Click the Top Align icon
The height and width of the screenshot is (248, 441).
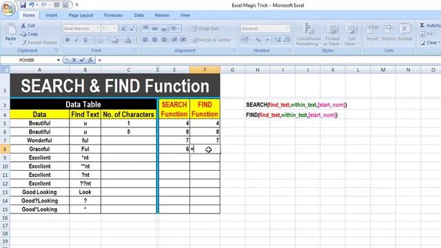click(145, 28)
